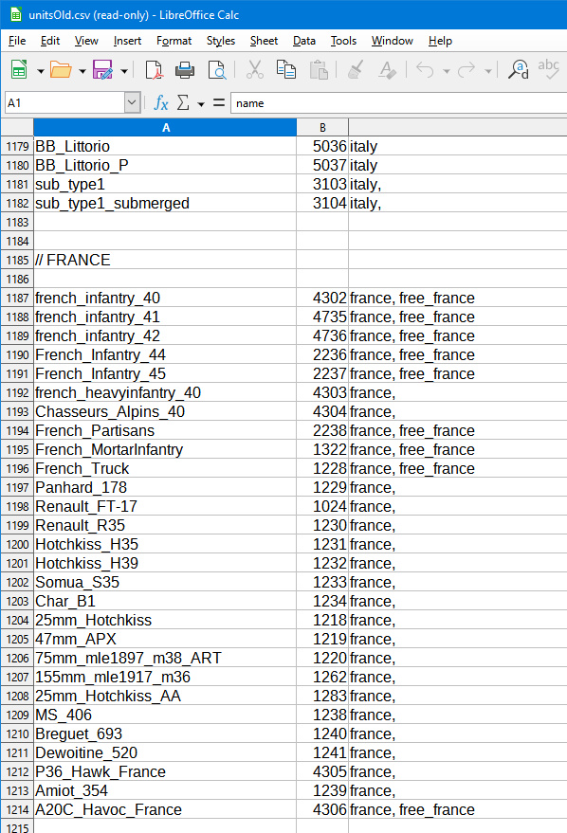Viewport: 567px width, 833px height.
Task: Select value 4305 in column B
Action: click(x=322, y=772)
